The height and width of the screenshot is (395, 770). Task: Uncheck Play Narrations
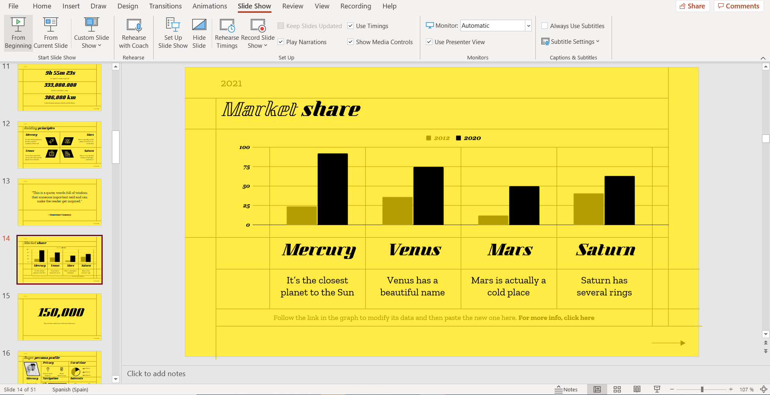280,42
